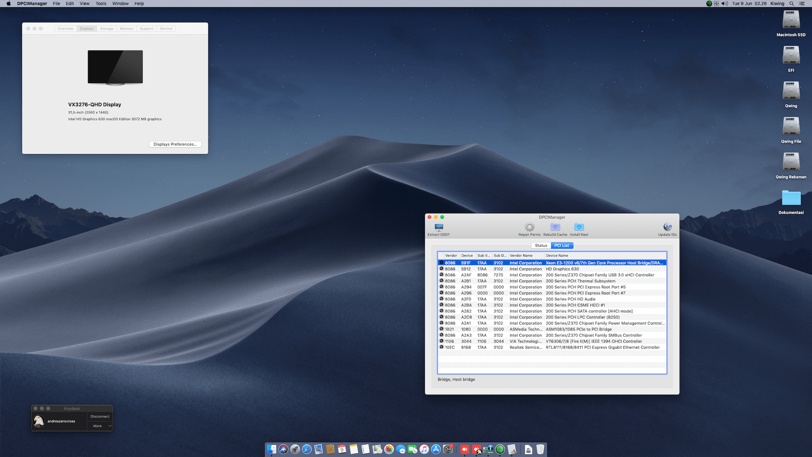Select the PCI List tab
Screen dimensions: 812x457
pyautogui.click(x=562, y=245)
